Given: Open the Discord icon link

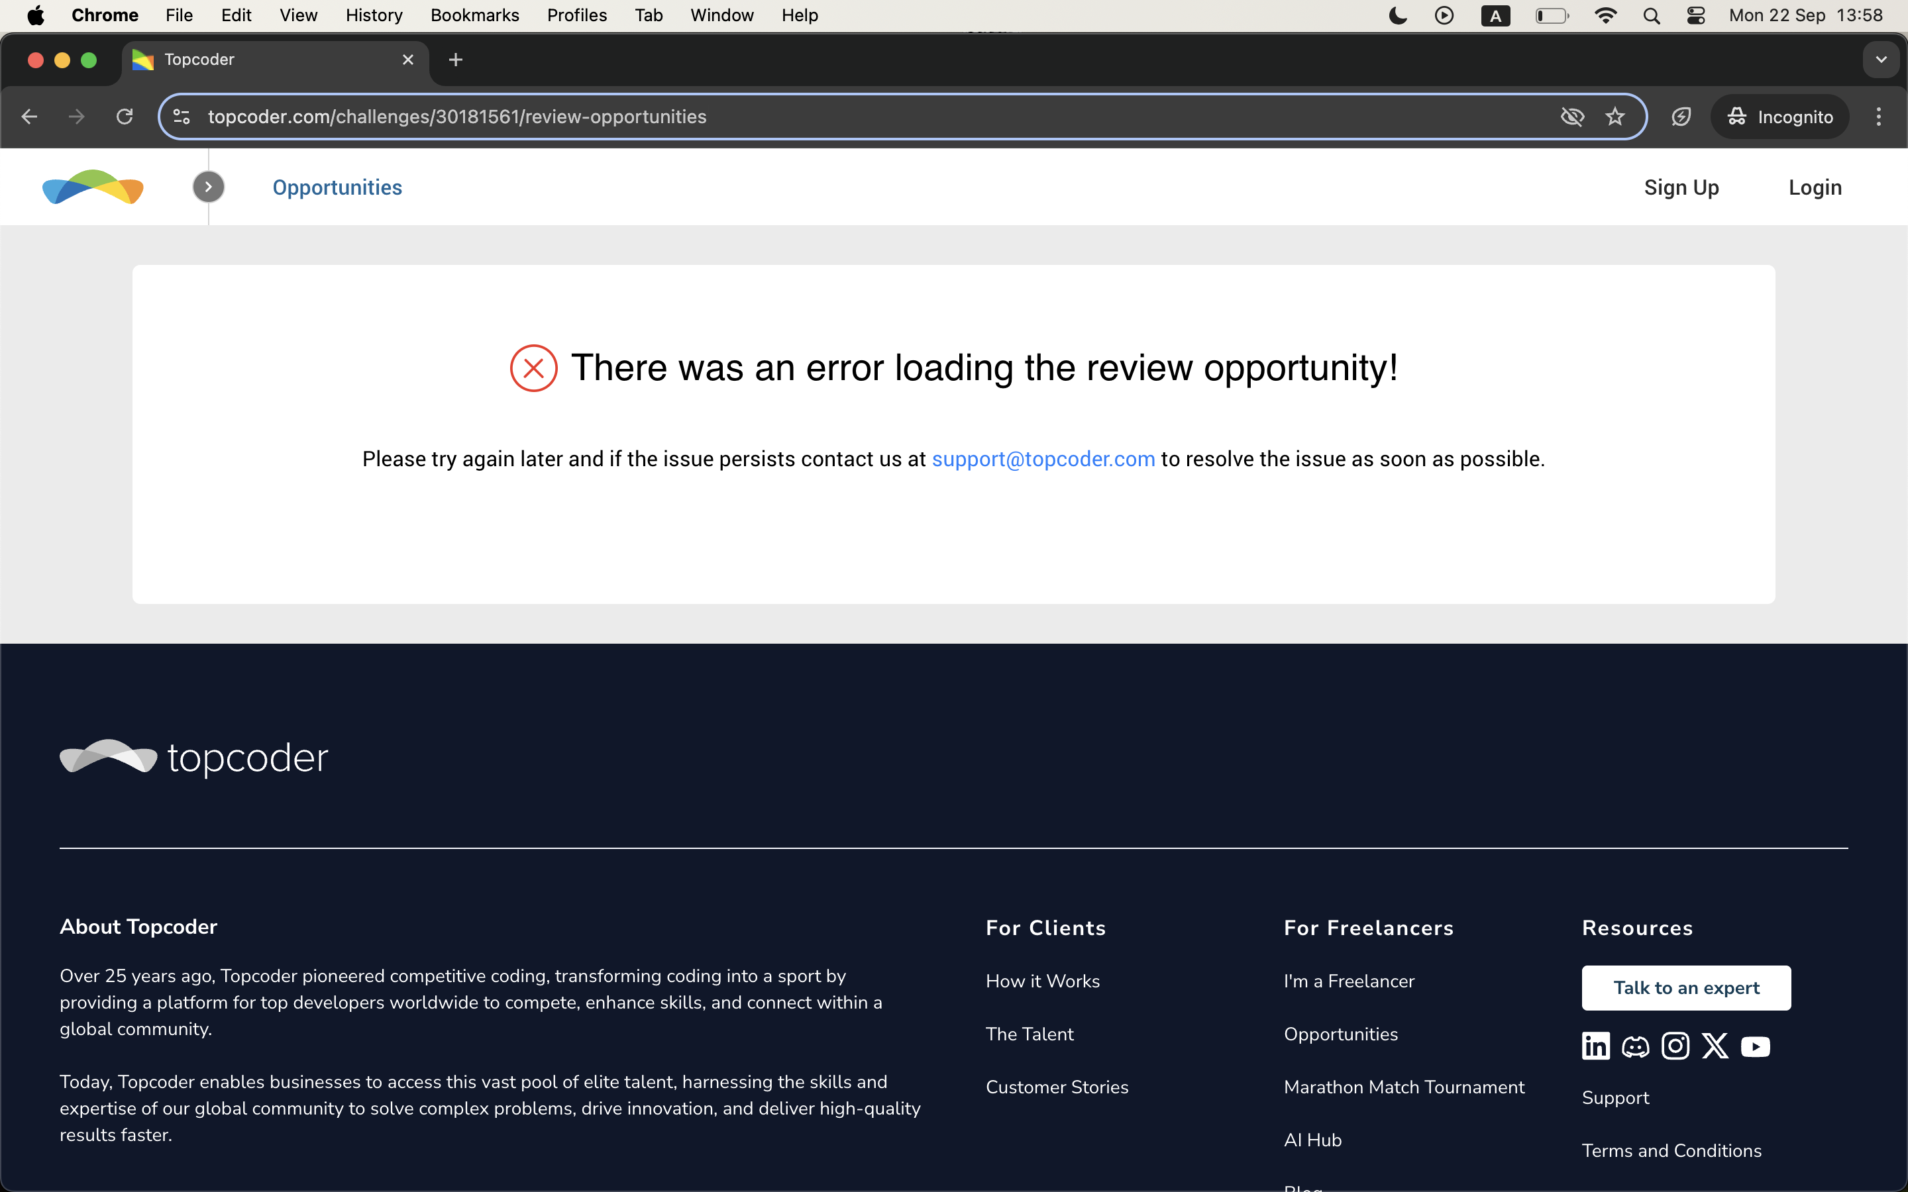Looking at the screenshot, I should point(1635,1046).
